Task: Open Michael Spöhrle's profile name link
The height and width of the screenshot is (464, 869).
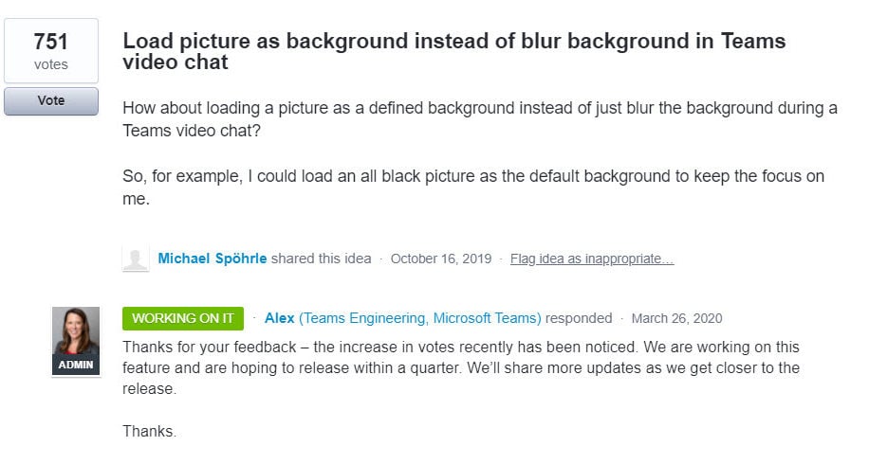Action: coord(213,259)
